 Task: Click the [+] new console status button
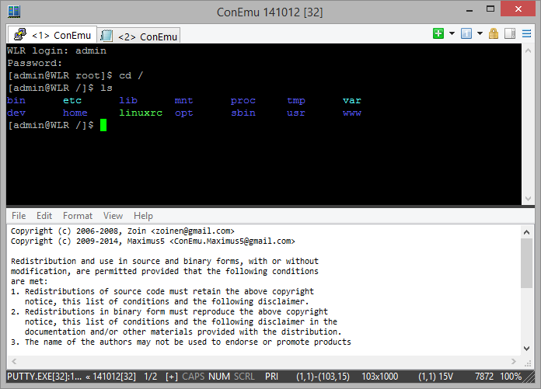tap(172, 377)
